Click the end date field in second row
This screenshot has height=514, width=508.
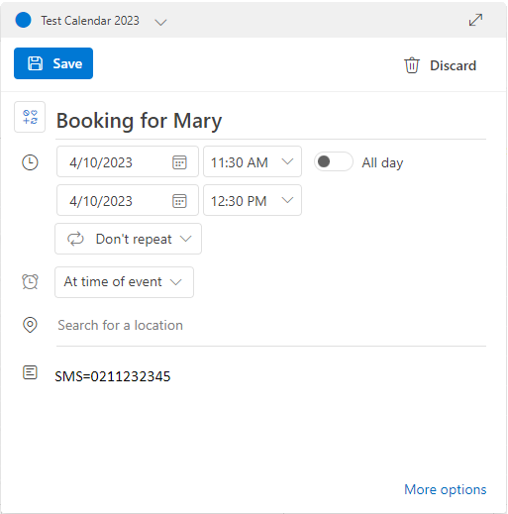click(x=128, y=200)
